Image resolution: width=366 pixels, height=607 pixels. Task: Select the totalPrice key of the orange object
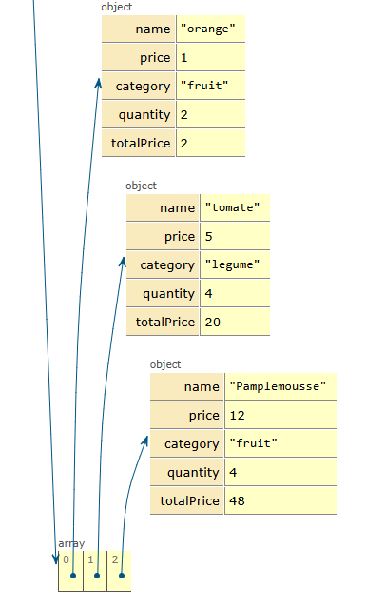(139, 144)
